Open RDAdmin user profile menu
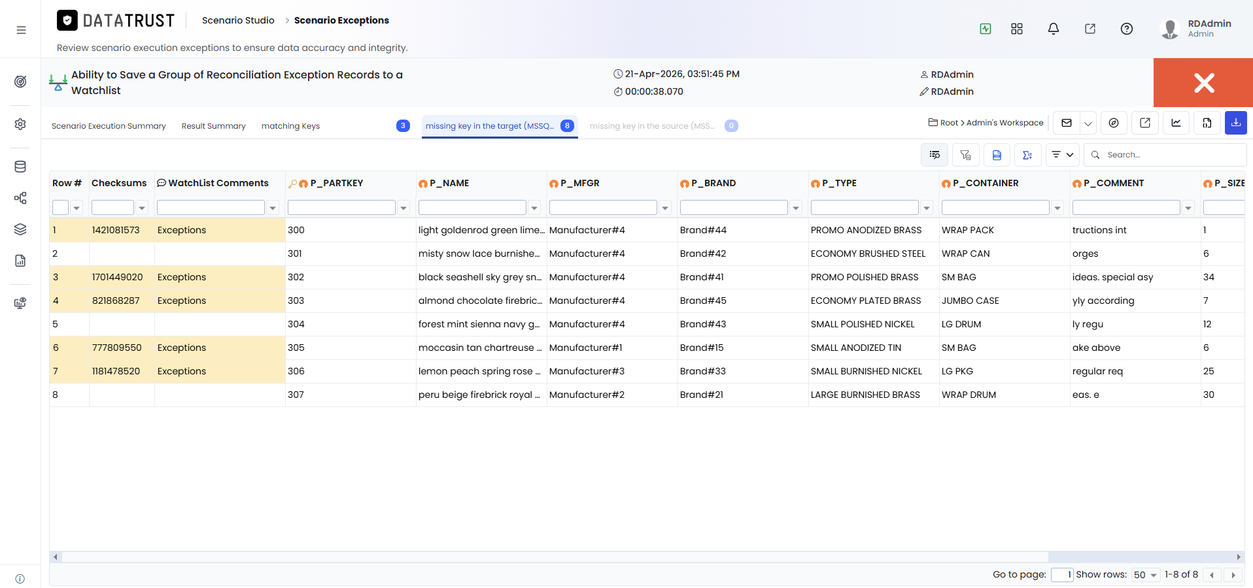The width and height of the screenshot is (1253, 588). (x=1197, y=29)
